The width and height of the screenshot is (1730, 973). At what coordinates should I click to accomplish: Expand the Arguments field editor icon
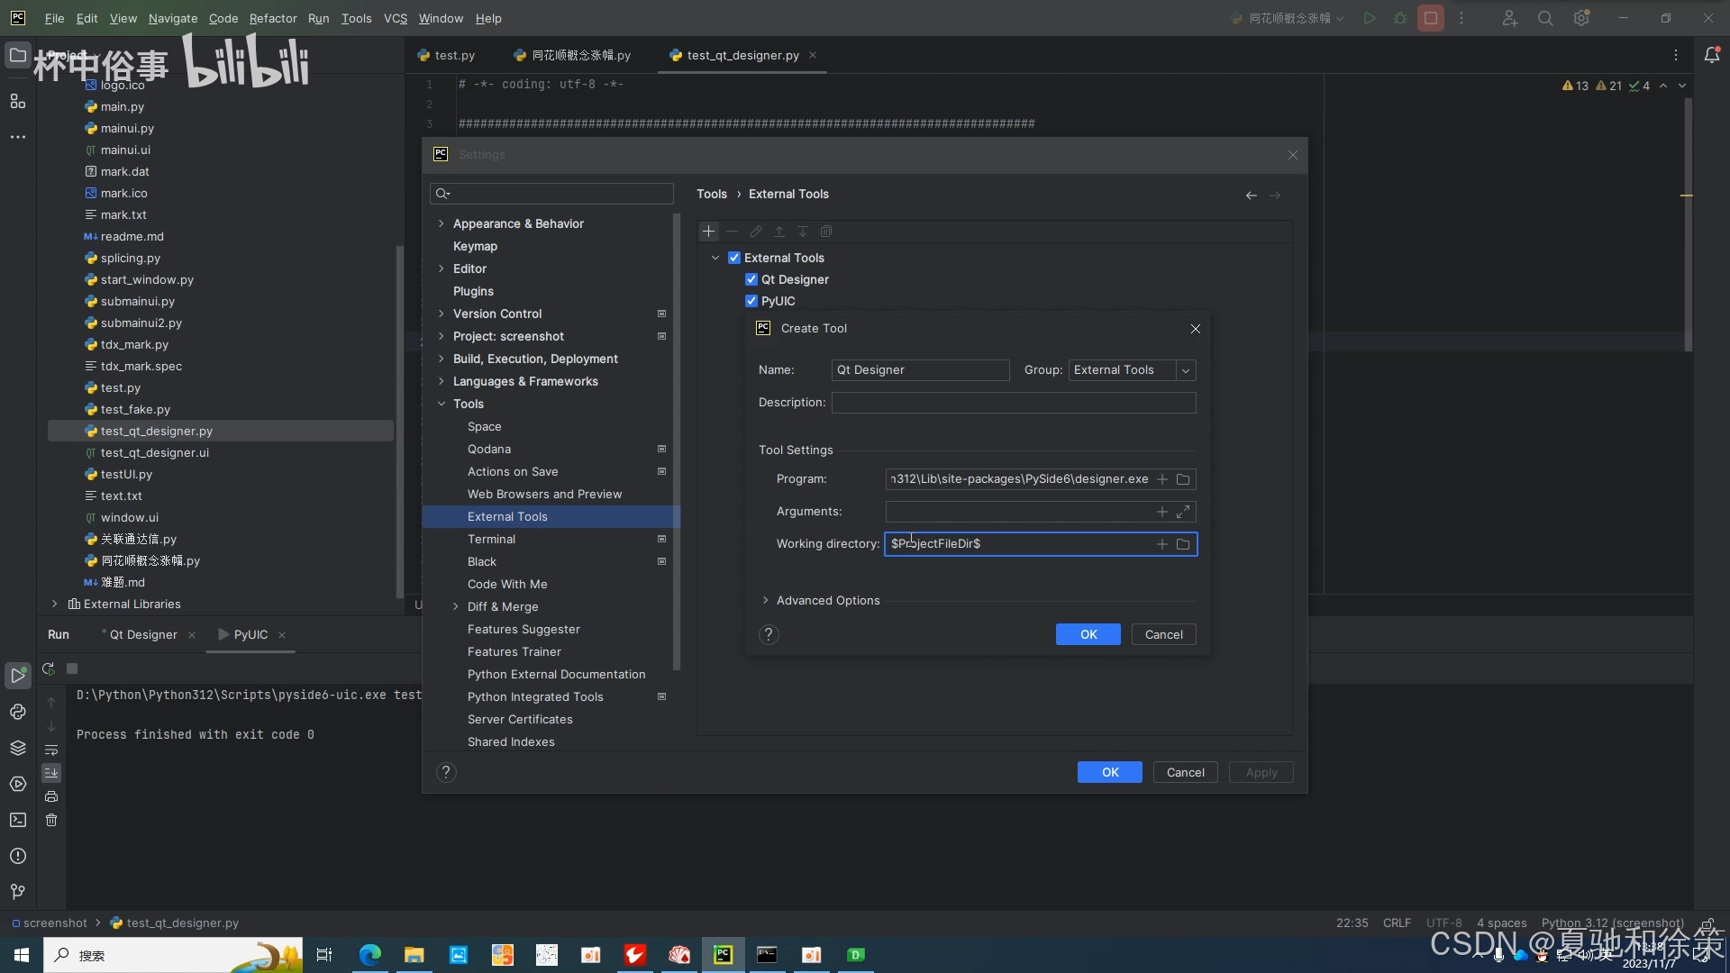coord(1183,512)
